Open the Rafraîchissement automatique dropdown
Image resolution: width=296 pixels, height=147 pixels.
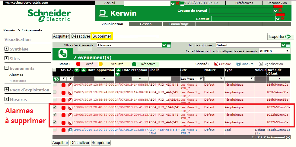[274, 51]
